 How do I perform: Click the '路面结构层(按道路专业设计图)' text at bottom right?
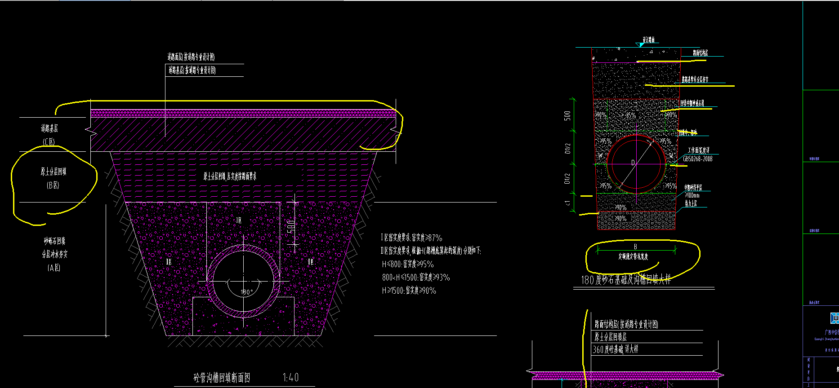click(x=626, y=324)
